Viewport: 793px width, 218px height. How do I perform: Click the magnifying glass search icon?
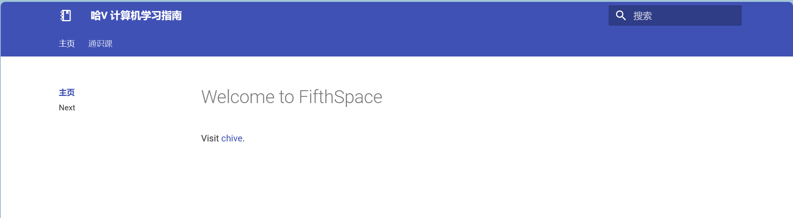point(621,16)
